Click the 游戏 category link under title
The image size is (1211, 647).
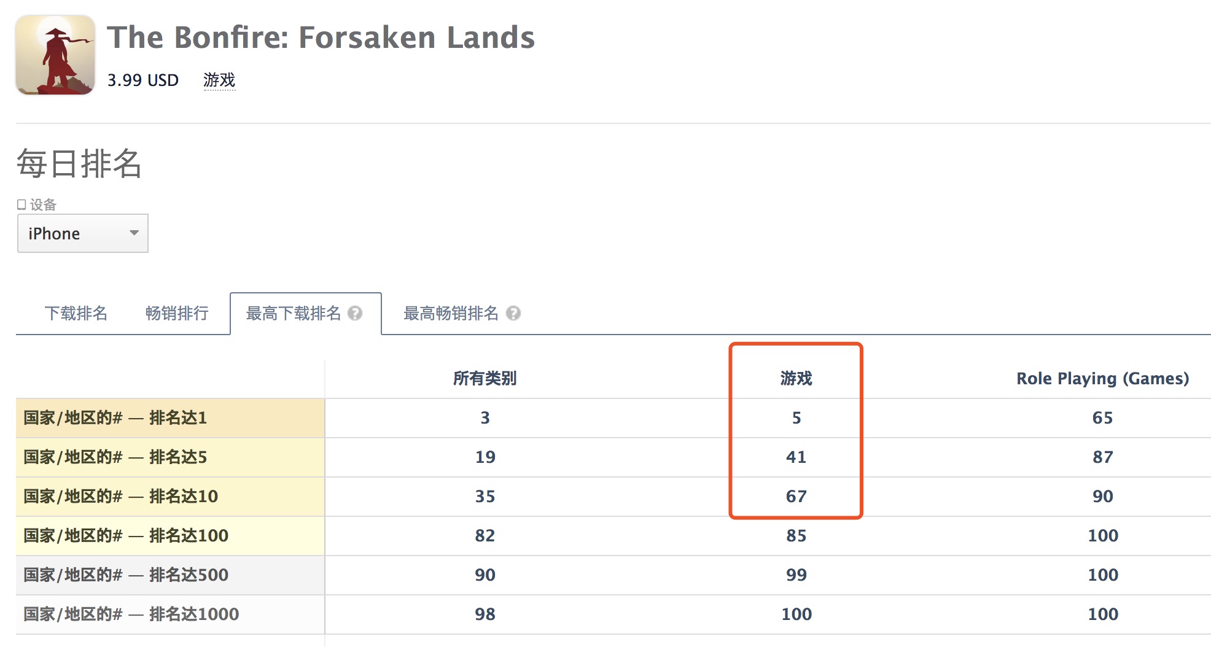coord(219,80)
